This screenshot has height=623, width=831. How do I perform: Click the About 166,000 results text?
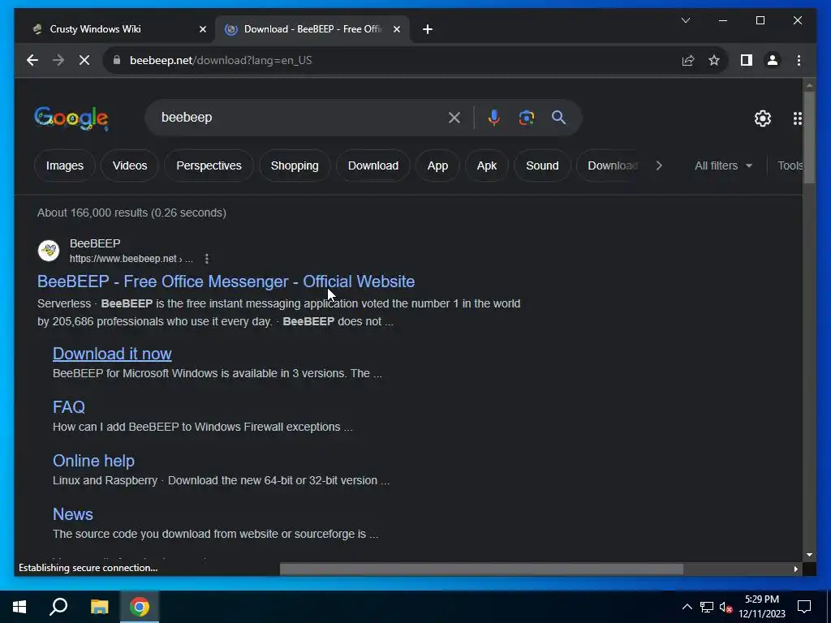pyautogui.click(x=131, y=213)
